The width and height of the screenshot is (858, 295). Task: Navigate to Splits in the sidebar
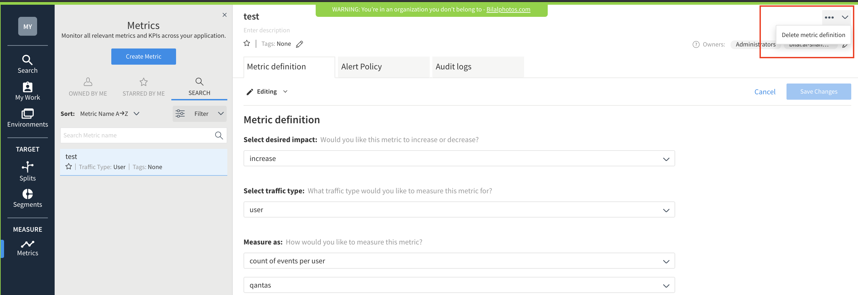click(28, 171)
